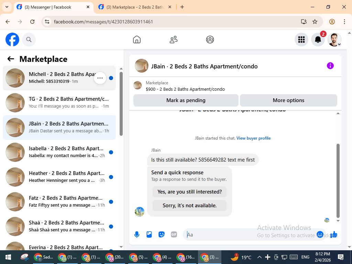Open the JBain conversation in the list
Image resolution: width=352 pixels, height=264 pixels.
(59, 128)
